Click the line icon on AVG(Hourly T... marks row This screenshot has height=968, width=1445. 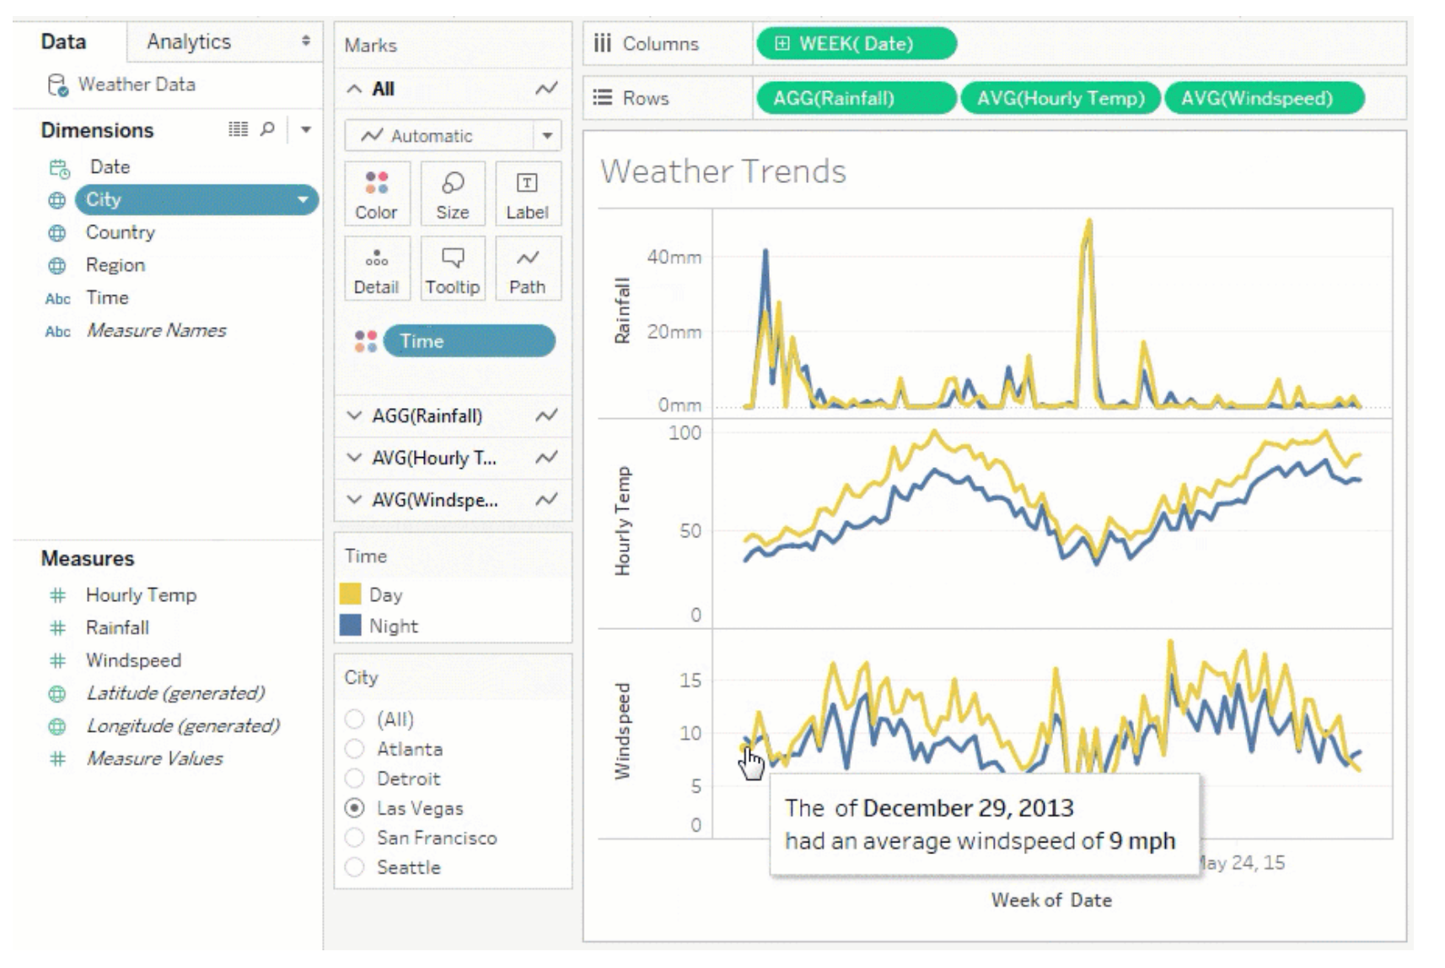coord(546,458)
